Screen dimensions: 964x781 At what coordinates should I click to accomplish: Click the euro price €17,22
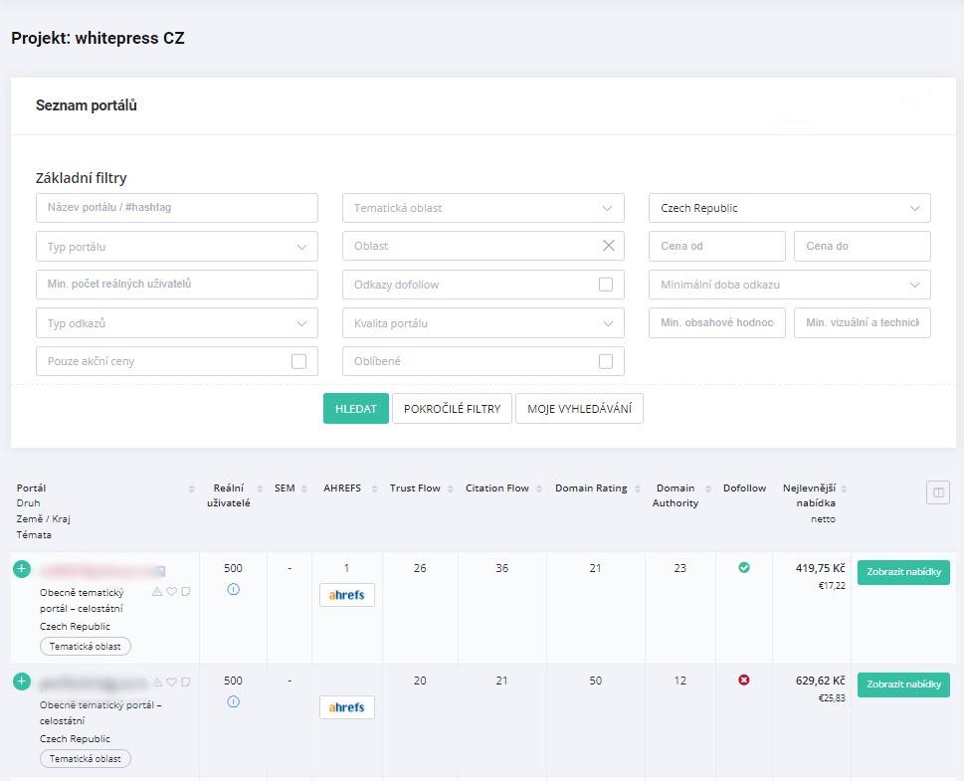pos(832,585)
